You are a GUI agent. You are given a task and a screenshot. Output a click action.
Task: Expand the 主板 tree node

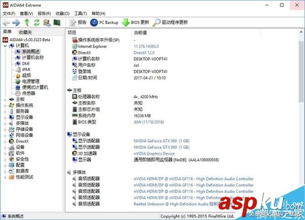(5, 100)
